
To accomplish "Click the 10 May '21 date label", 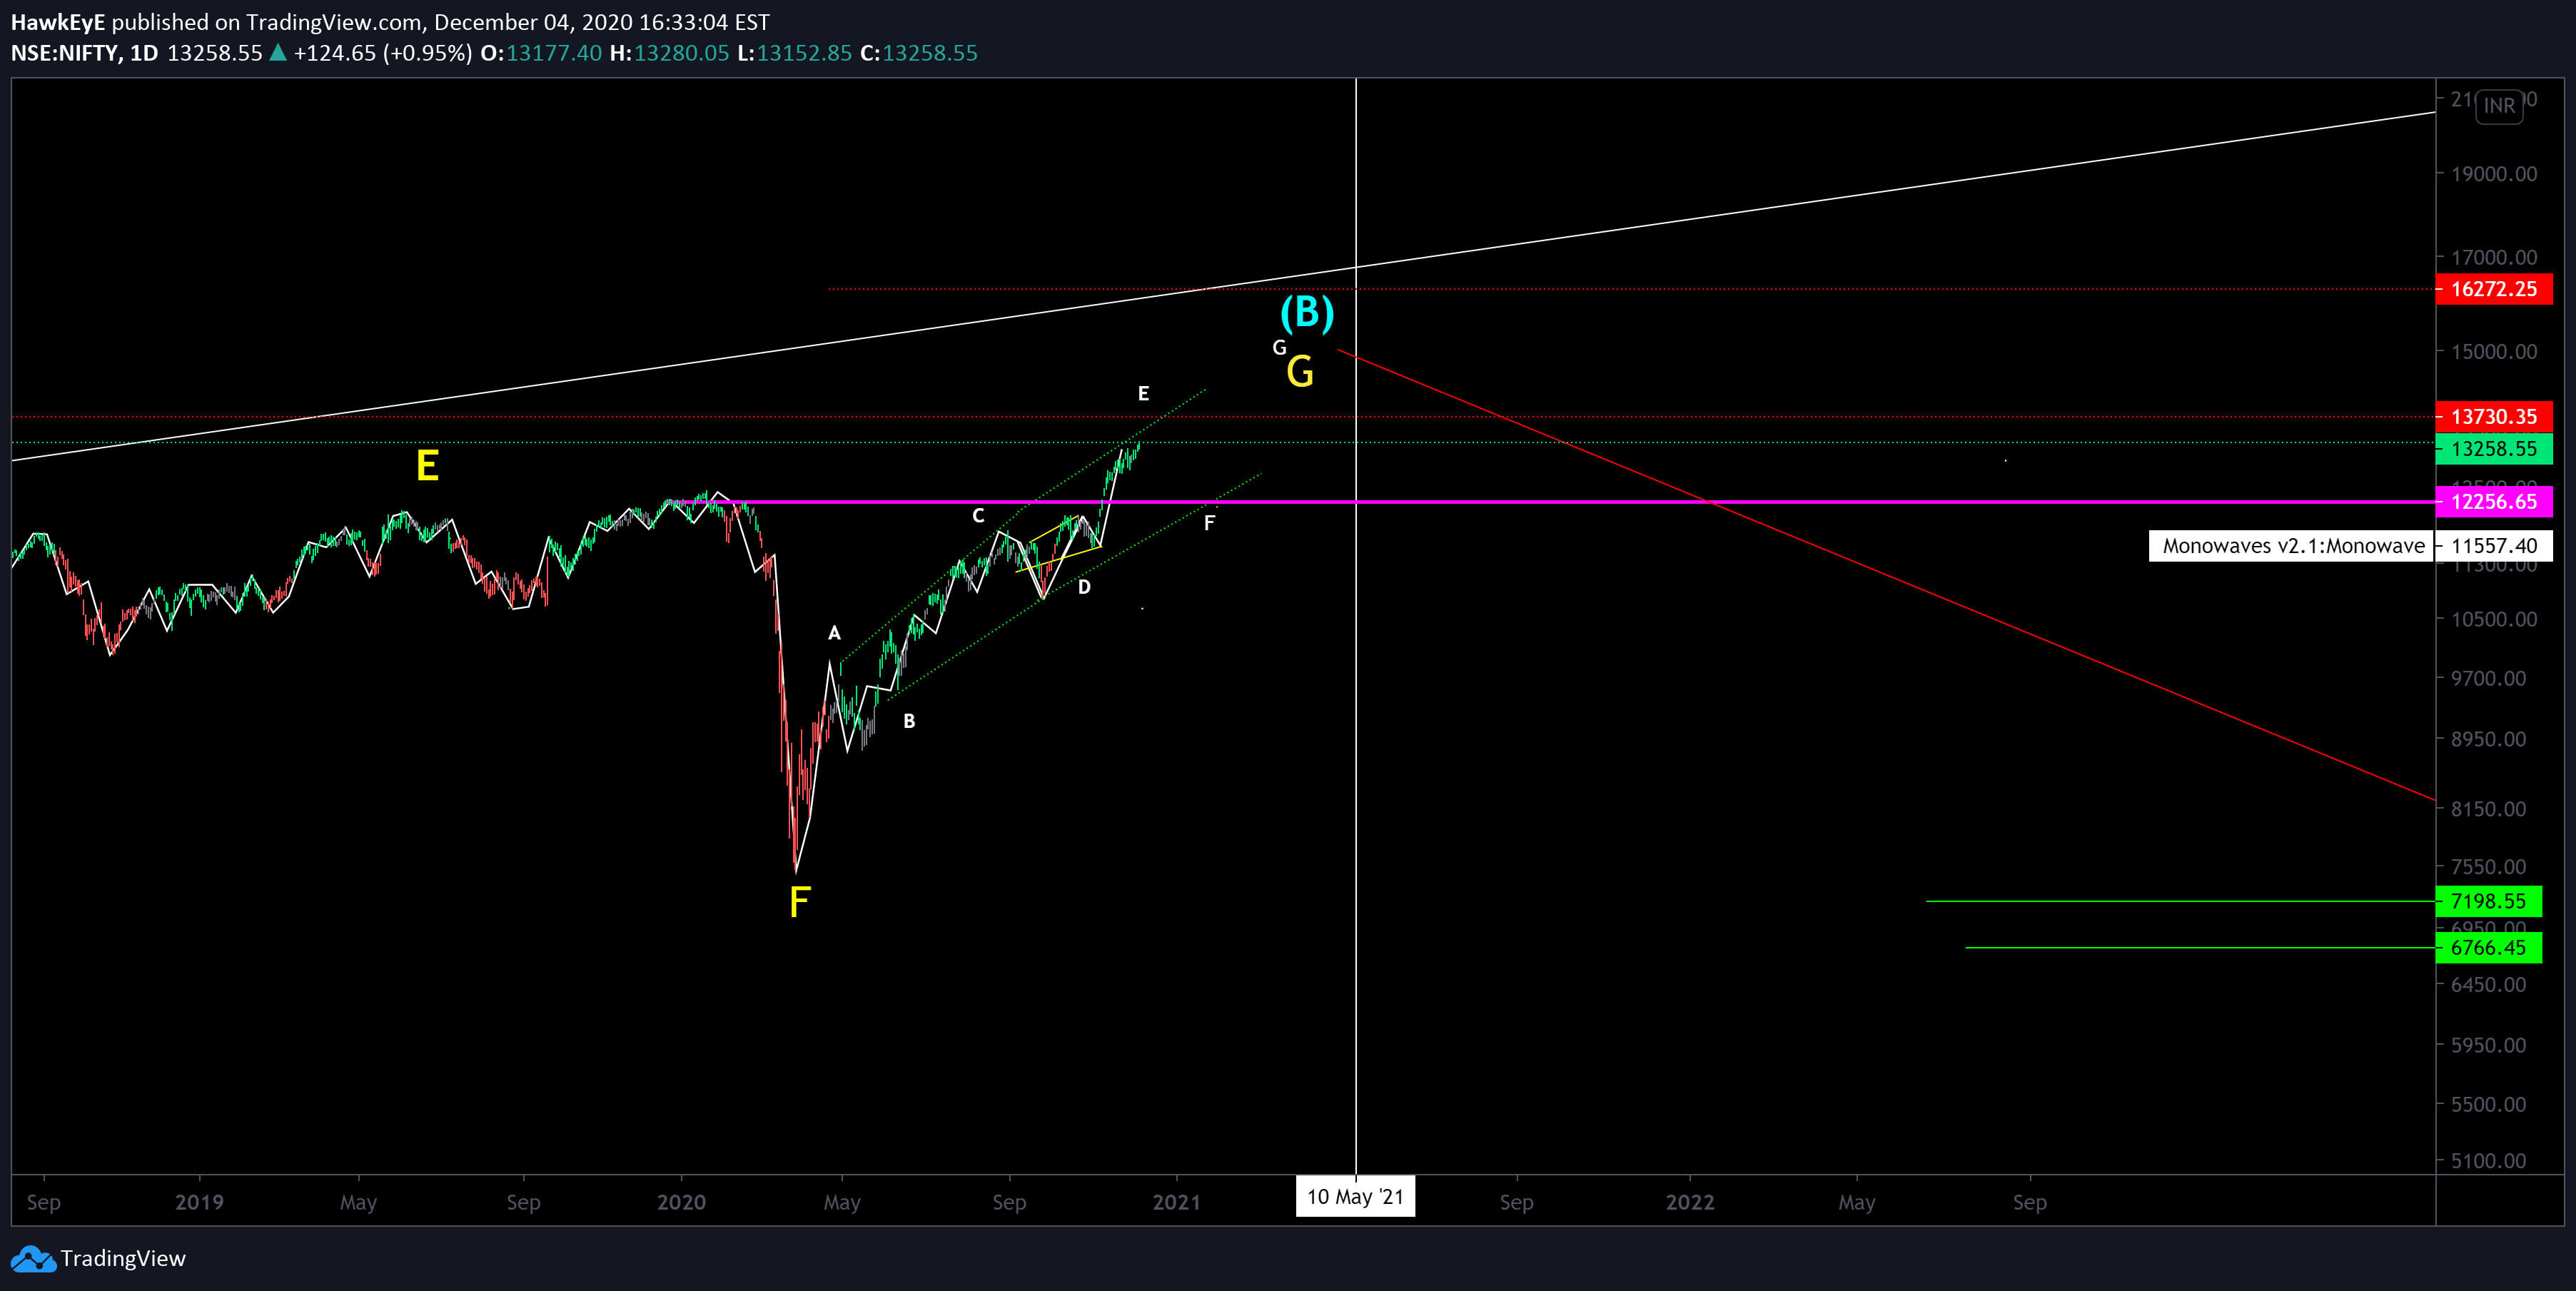I will click(x=1355, y=1196).
